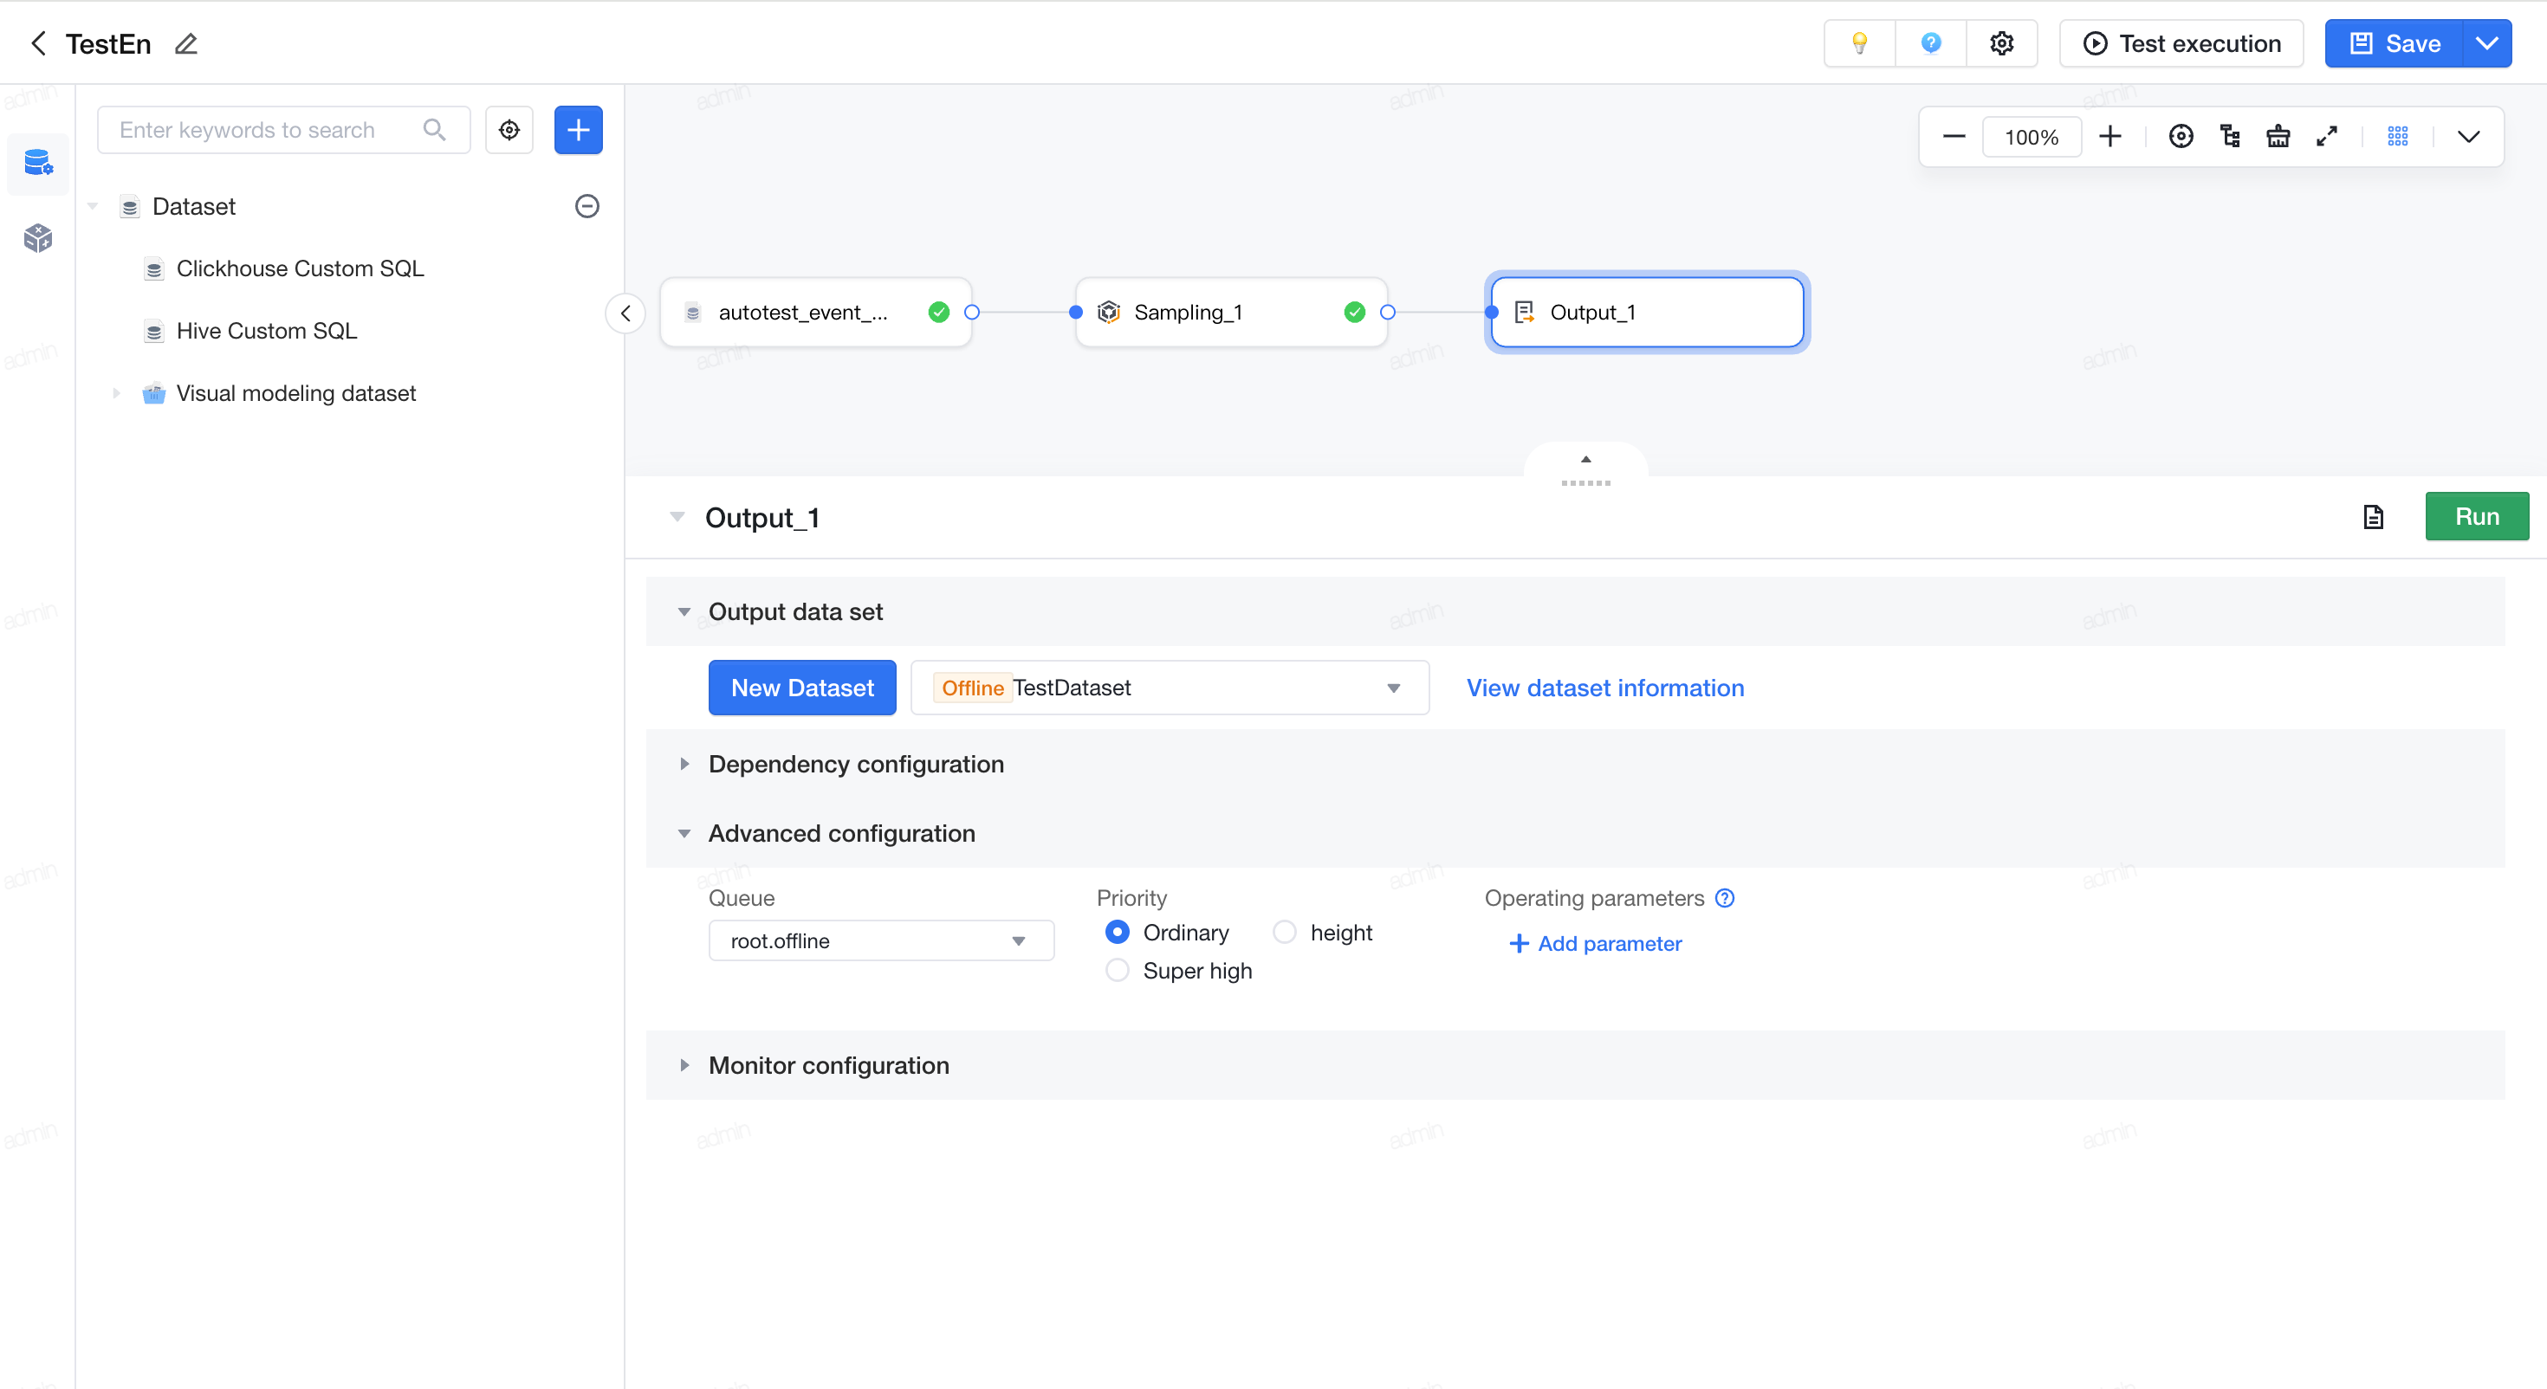Open the Output_1 document log icon
The image size is (2547, 1389).
point(2373,517)
